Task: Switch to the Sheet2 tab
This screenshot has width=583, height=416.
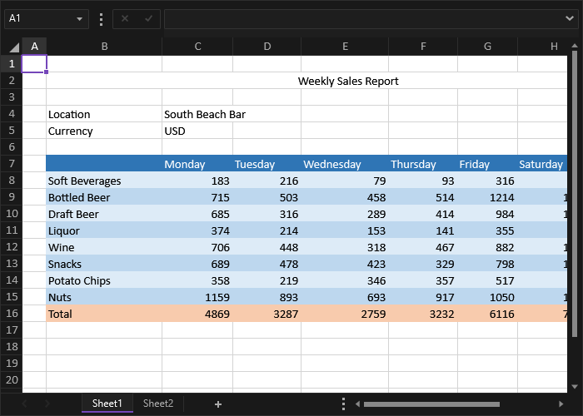Action: click(158, 404)
